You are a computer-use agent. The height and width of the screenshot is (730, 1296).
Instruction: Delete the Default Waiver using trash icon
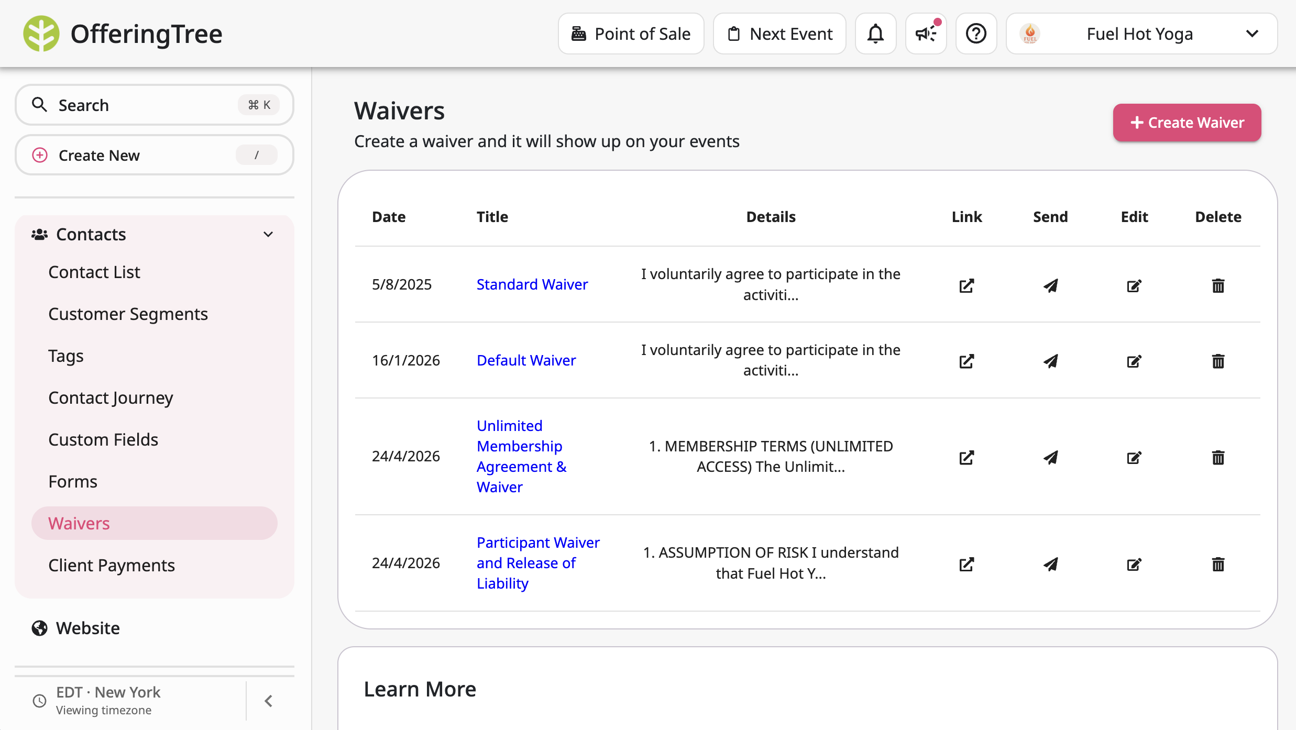pyautogui.click(x=1218, y=361)
